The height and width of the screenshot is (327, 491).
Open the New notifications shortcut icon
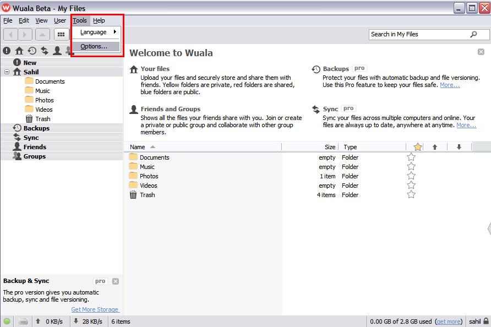pyautogui.click(x=7, y=51)
